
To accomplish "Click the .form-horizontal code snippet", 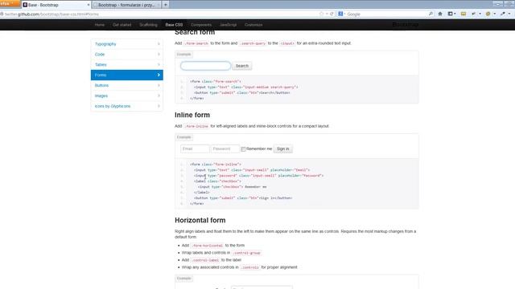I will click(208, 246).
